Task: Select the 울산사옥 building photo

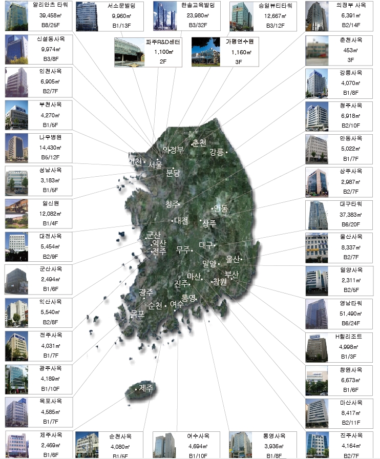Action: point(317,248)
